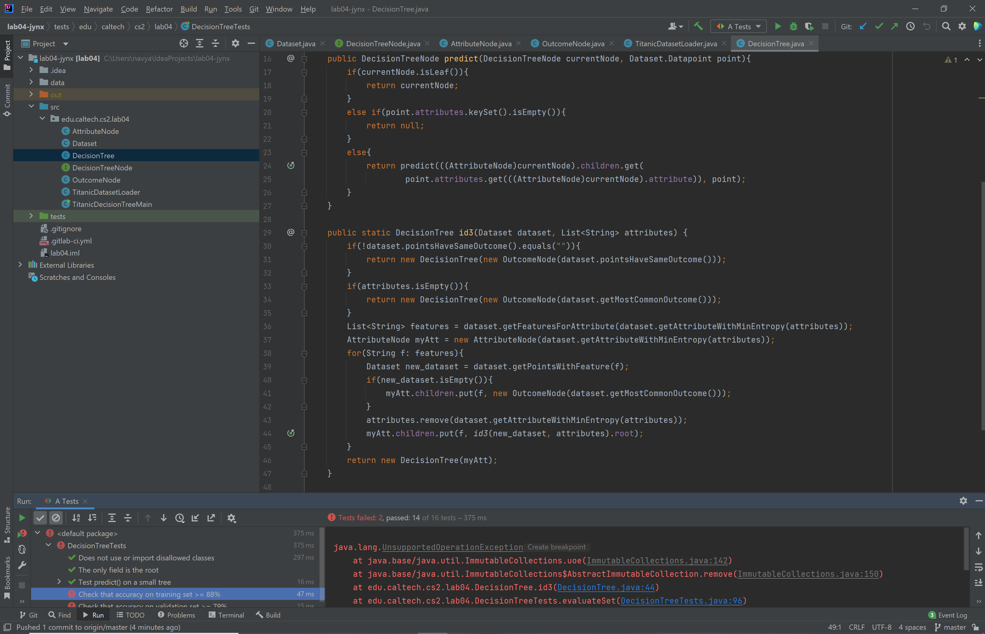Click Select Opened File target icon
Viewport: 985px width, 634px height.
click(184, 43)
